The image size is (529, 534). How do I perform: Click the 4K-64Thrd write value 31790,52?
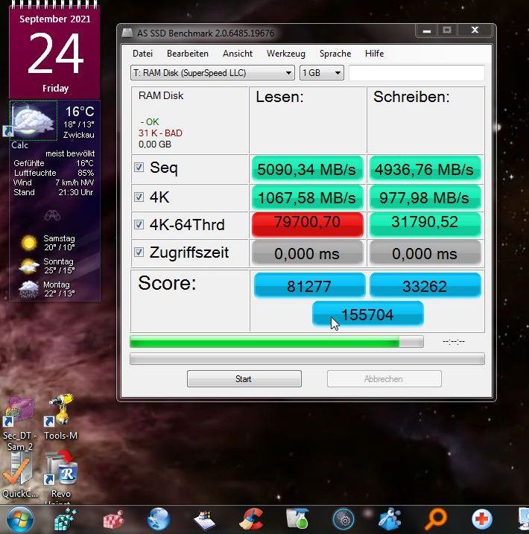425,224
